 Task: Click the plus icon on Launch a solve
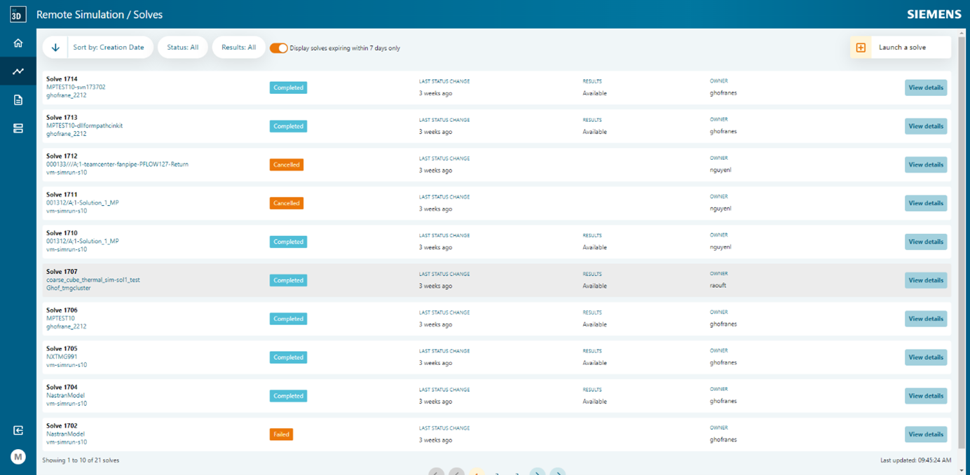(861, 46)
